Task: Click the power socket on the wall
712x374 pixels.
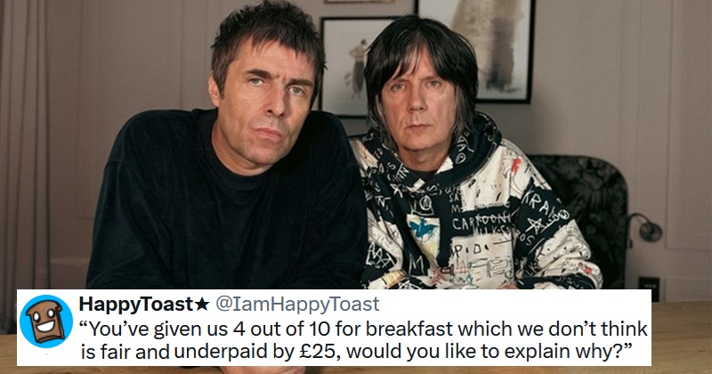Action: (649, 282)
